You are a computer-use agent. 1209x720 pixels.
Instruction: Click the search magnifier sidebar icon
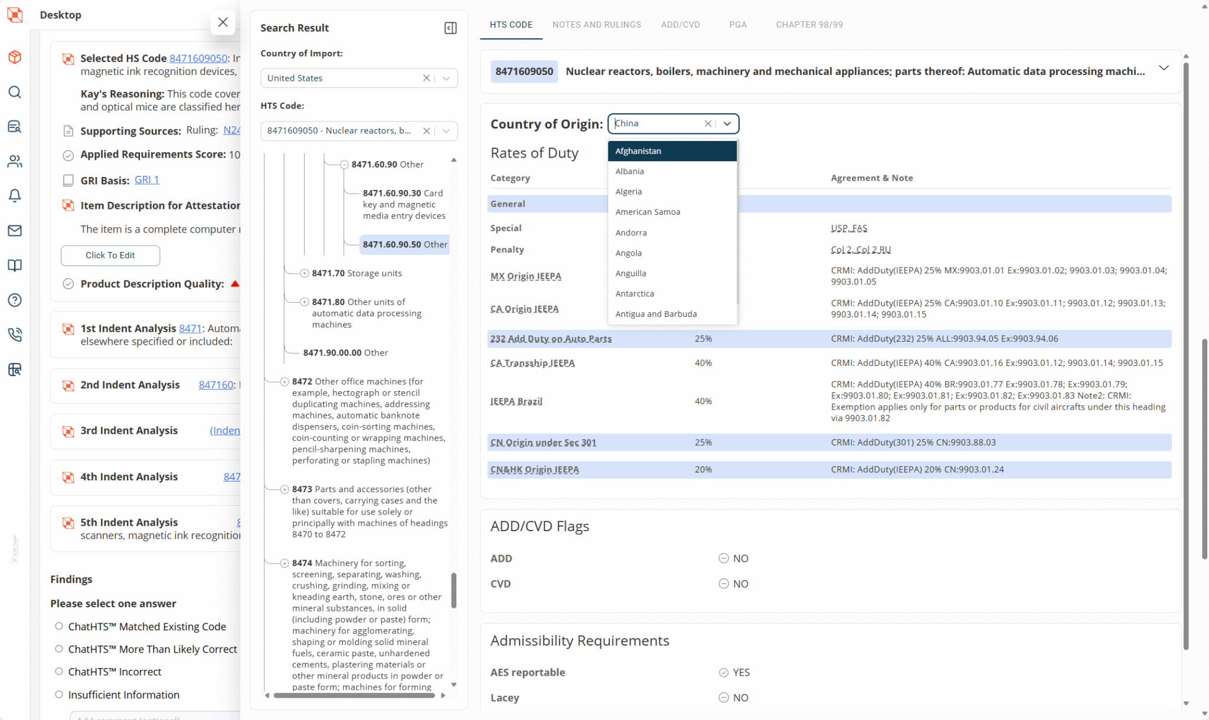[x=15, y=92]
